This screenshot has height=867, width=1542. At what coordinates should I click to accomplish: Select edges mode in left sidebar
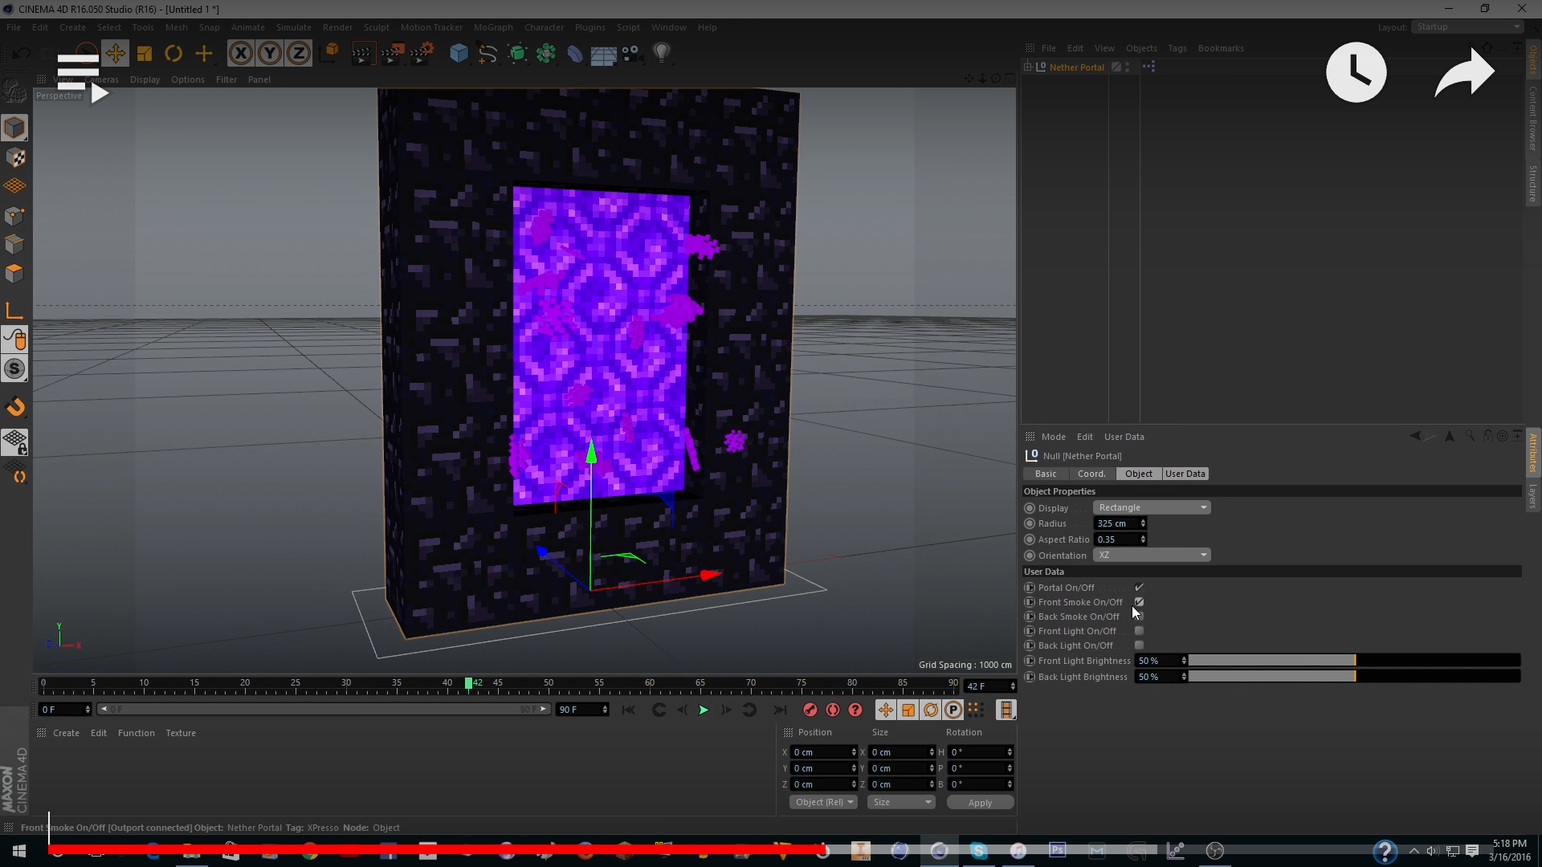14,244
